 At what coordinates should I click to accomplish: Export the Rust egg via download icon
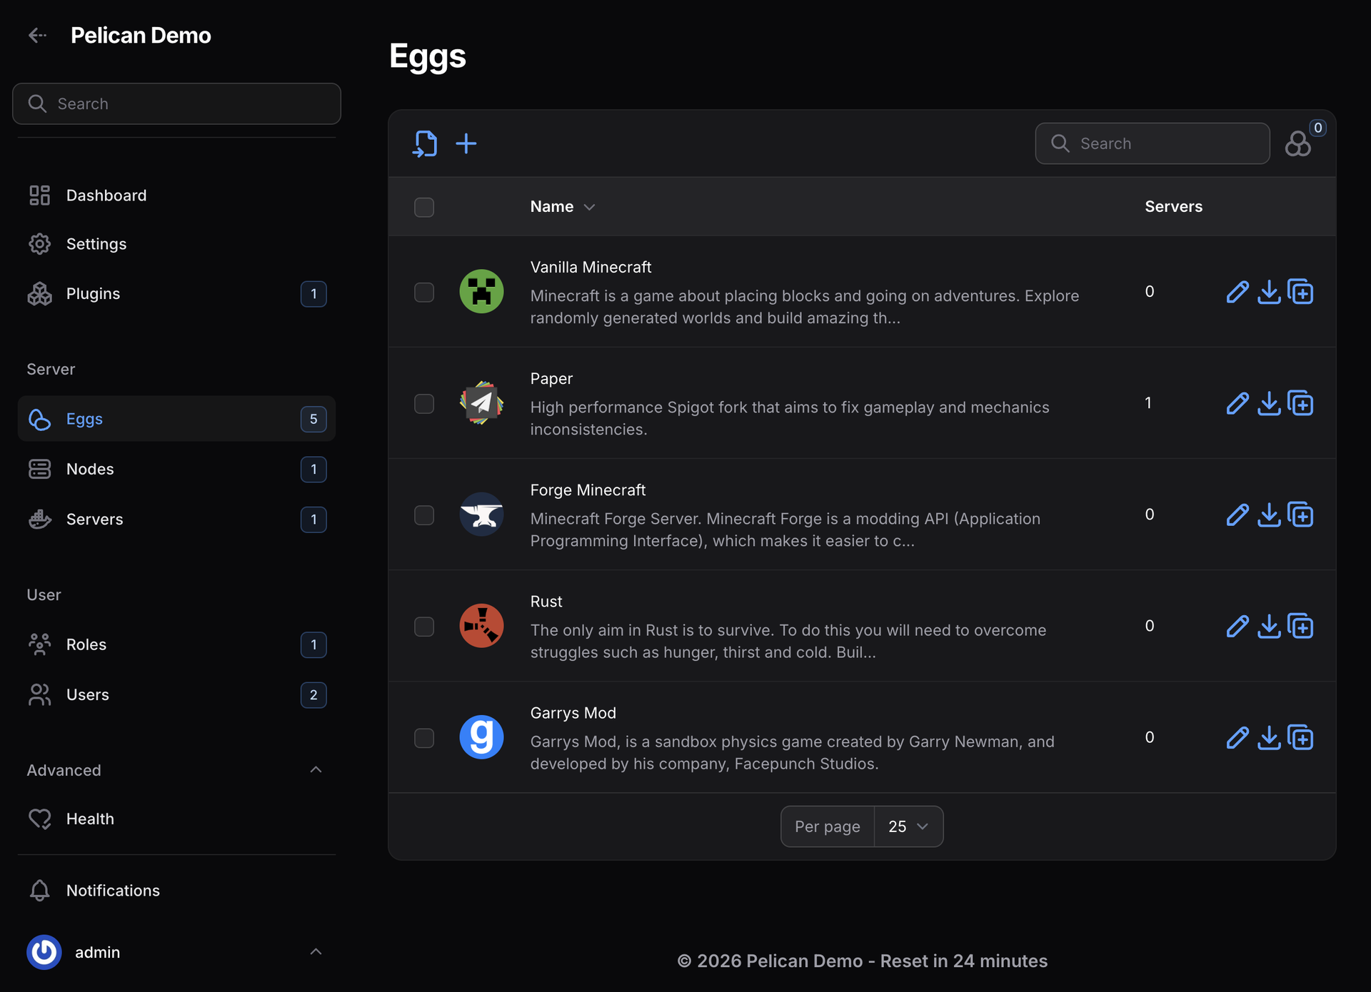coord(1269,626)
